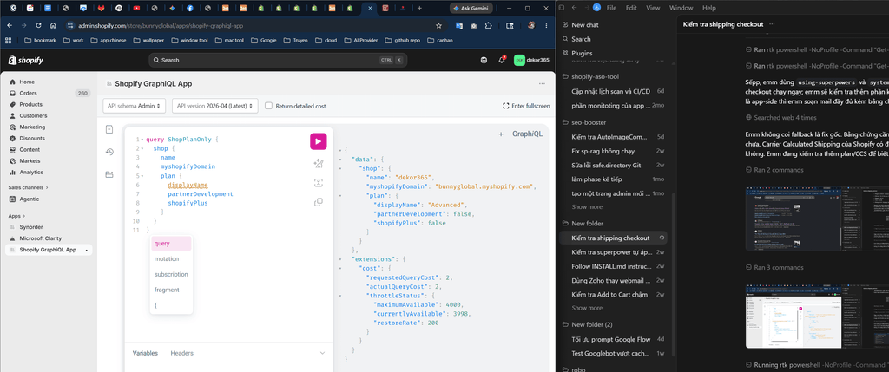
Task: Toggle Return detailed cost checkbox
Action: (269, 106)
